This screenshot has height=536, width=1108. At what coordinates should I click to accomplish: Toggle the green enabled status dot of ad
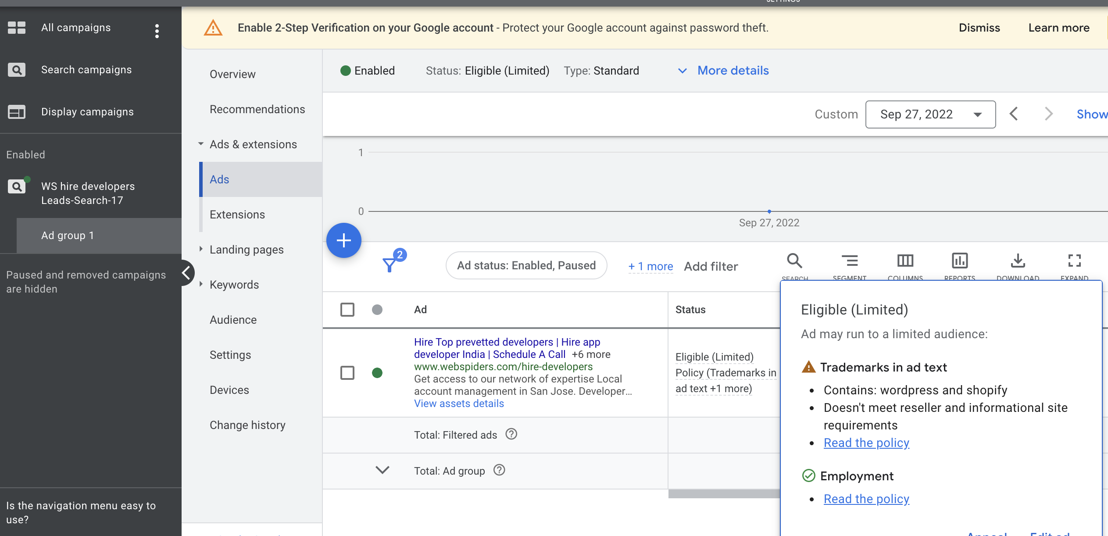(x=377, y=373)
